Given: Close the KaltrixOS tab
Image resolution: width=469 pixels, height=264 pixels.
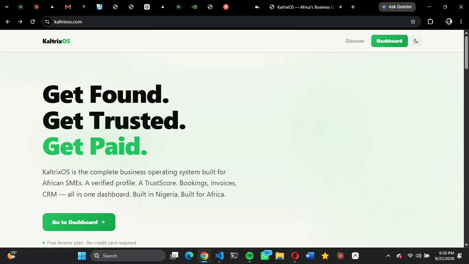Looking at the screenshot, I should 341,7.
